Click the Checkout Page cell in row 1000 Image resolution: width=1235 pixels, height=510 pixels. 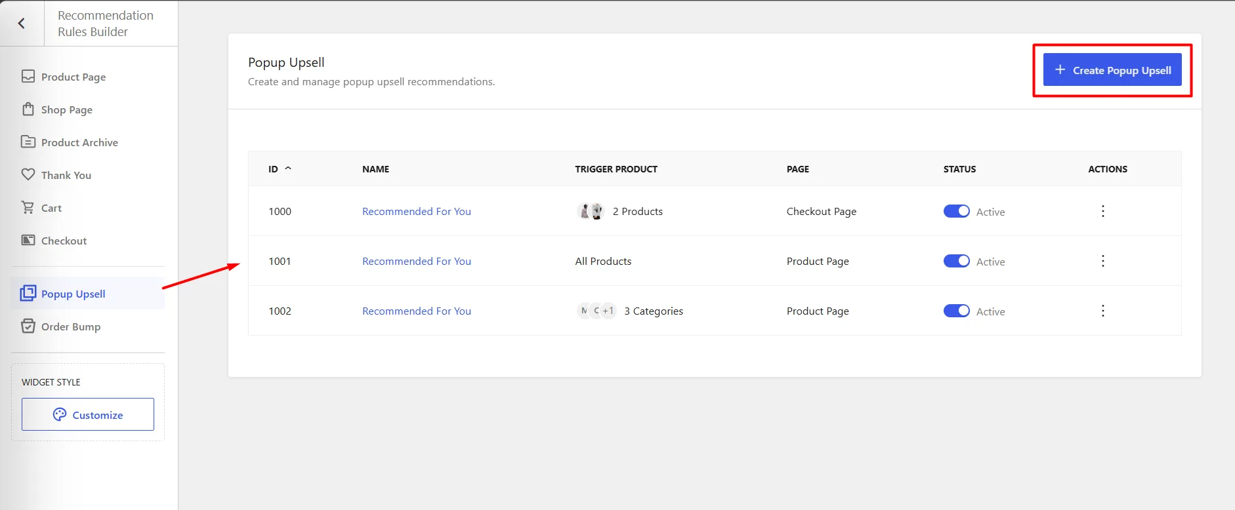[x=822, y=211]
